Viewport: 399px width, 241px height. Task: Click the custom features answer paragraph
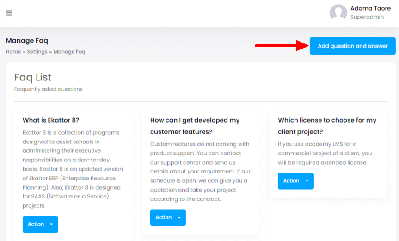pos(199,172)
